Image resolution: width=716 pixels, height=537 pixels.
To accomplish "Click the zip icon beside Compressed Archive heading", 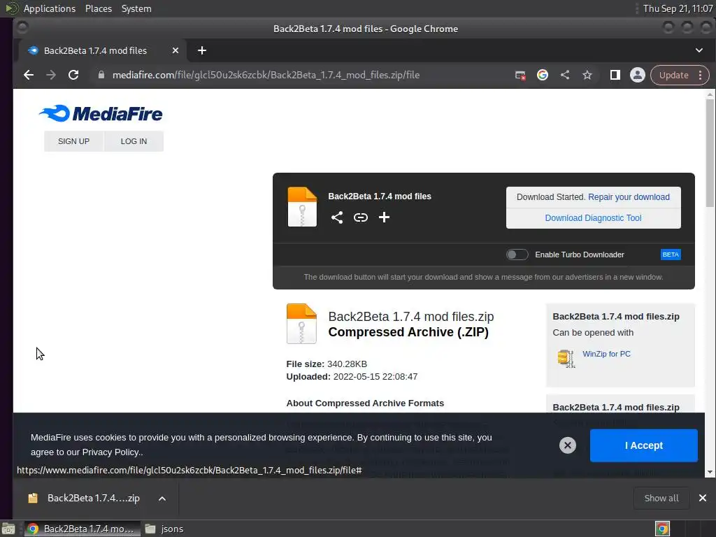I will (x=301, y=324).
